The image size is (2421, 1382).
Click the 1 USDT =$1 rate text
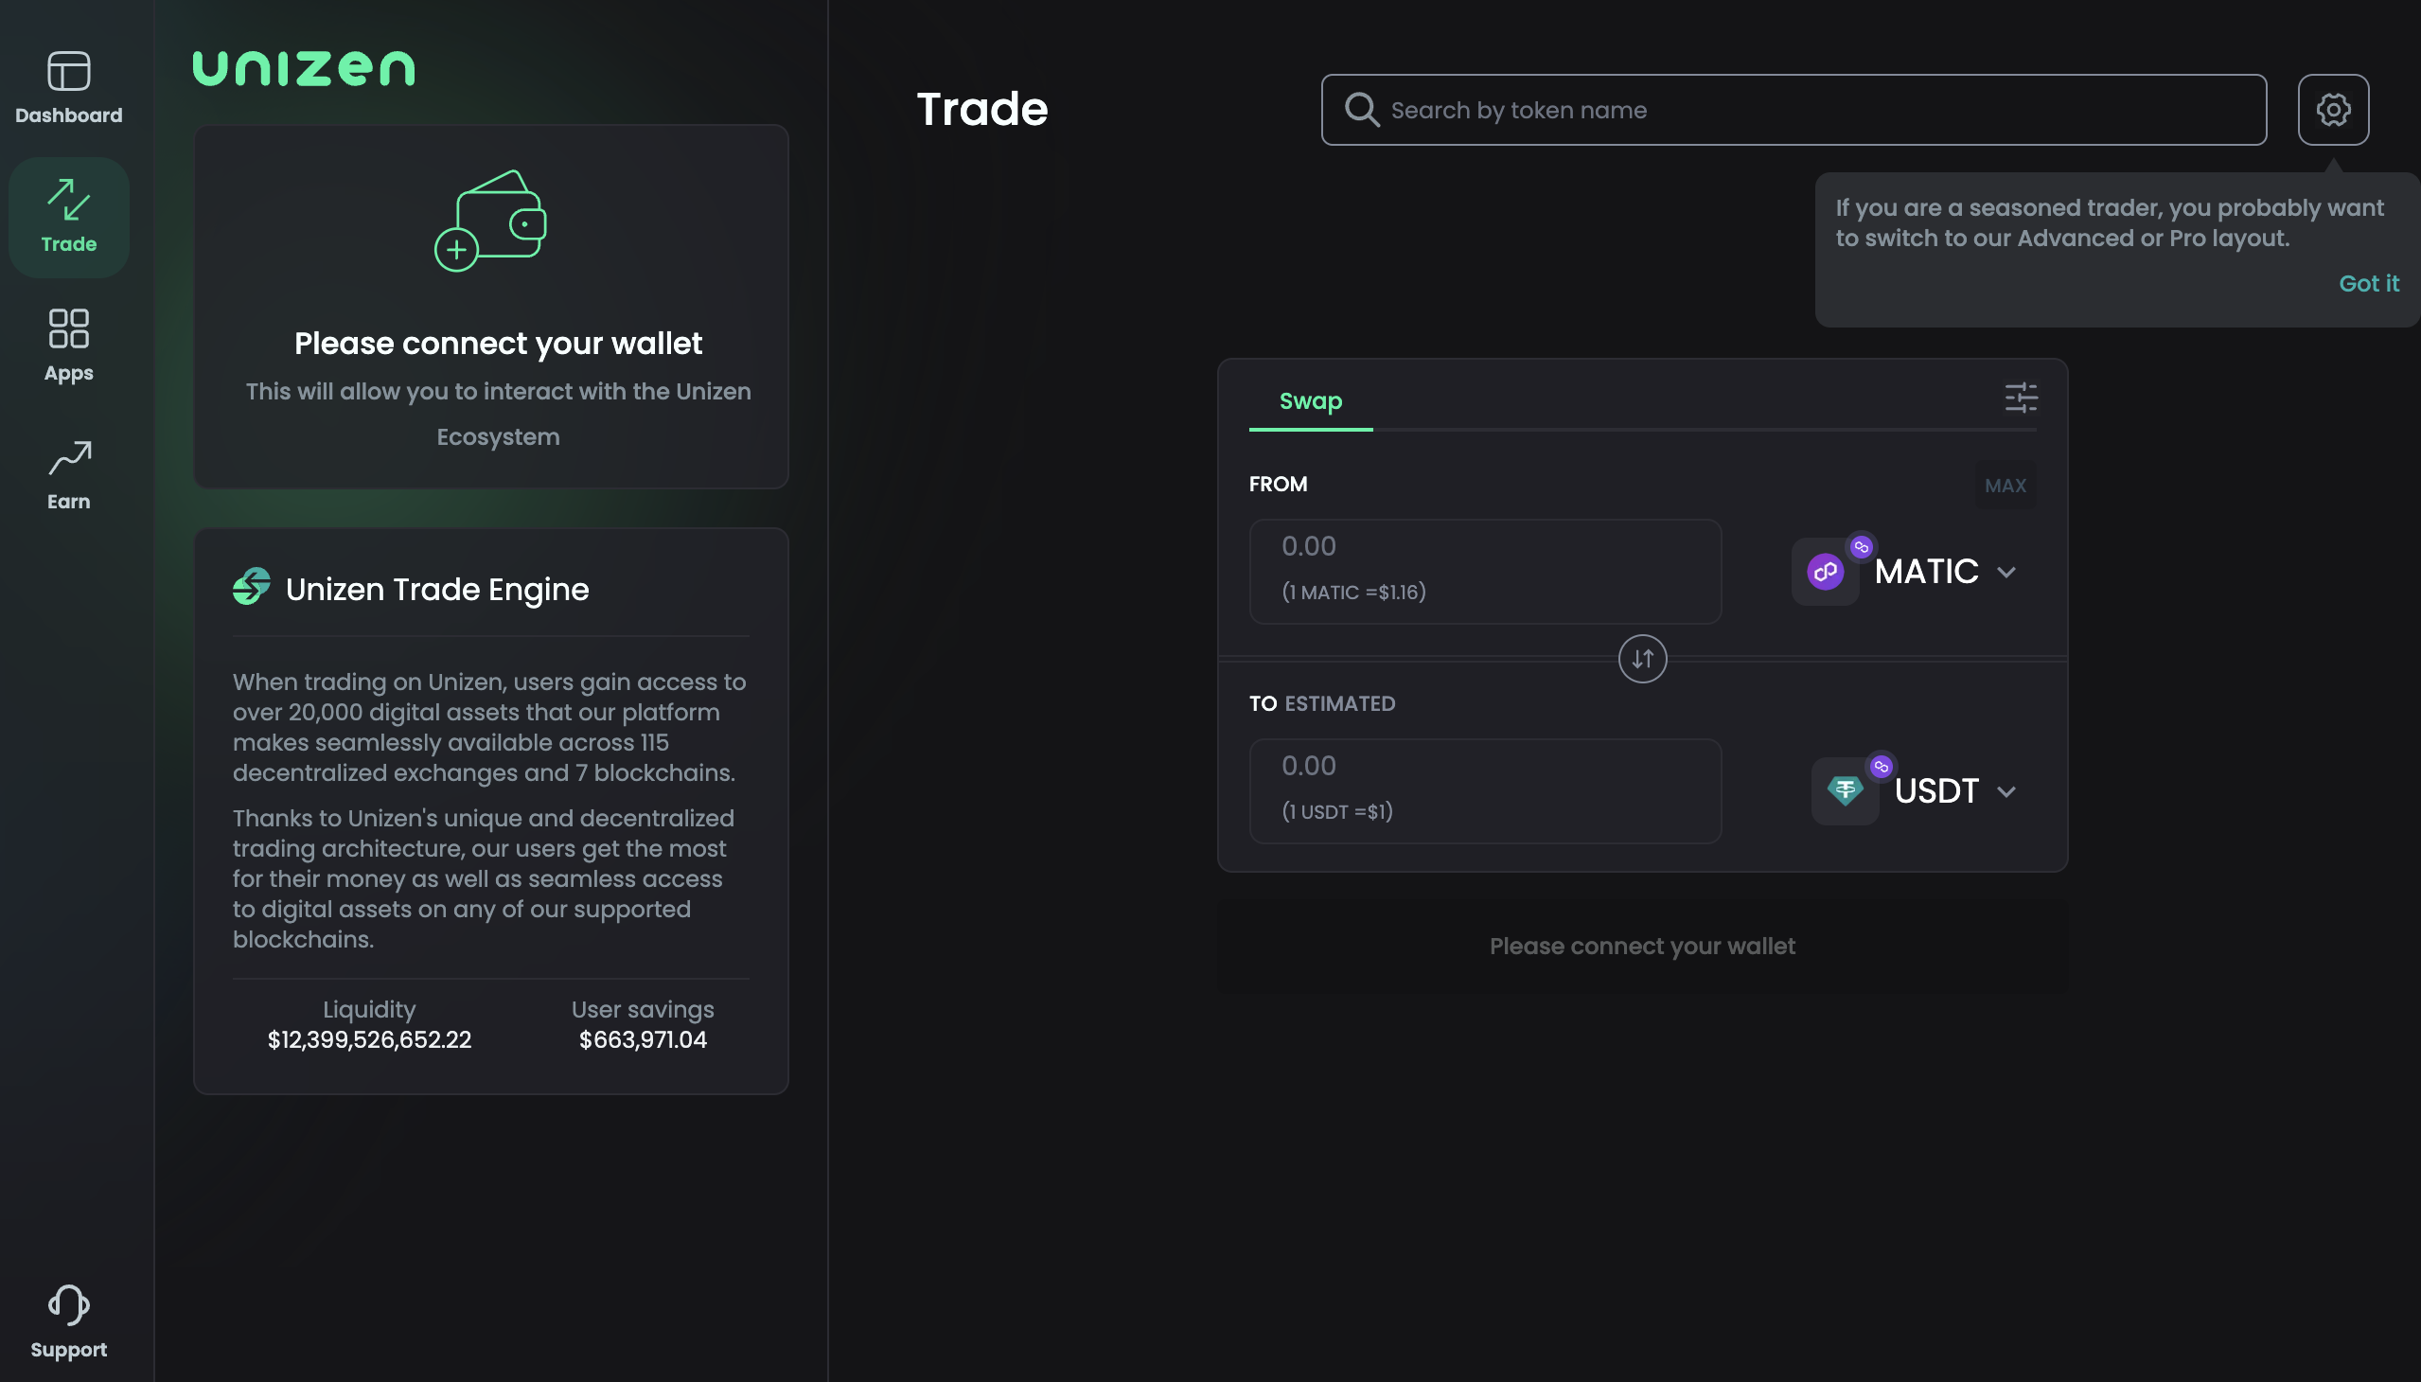[x=1336, y=811]
